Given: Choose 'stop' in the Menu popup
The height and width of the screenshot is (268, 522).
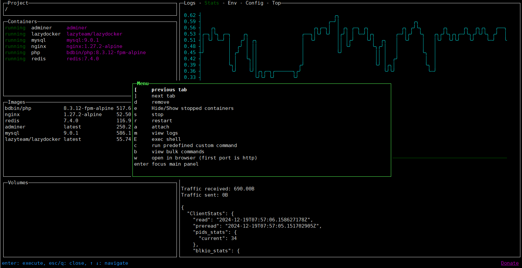Looking at the screenshot, I should click(262, 114).
